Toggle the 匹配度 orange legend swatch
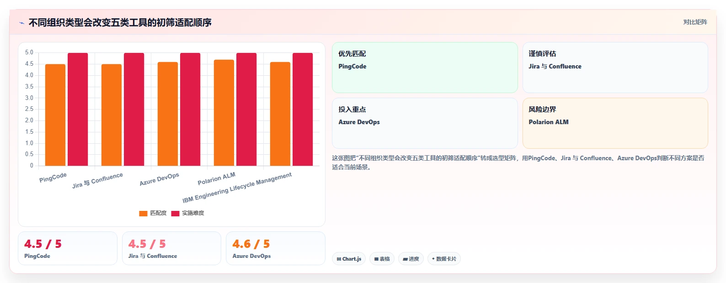 143,213
